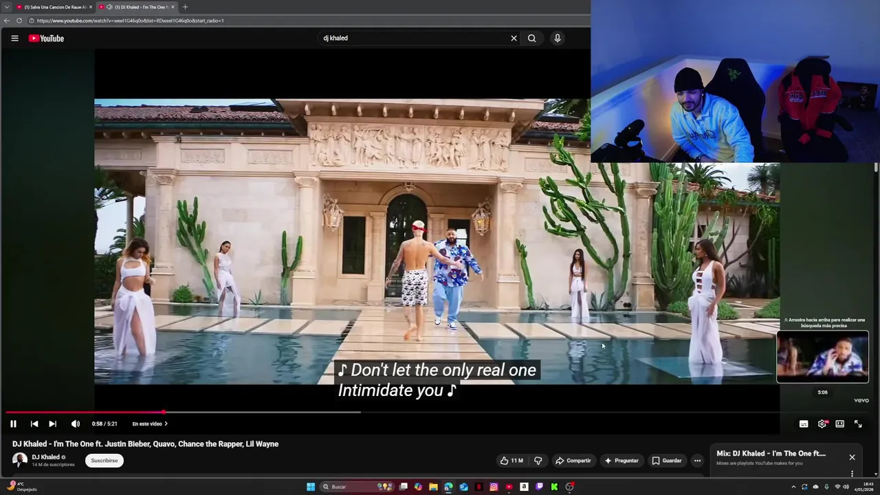
Task: Switch to Microsoft Edge in taskbar
Action: click(448, 487)
